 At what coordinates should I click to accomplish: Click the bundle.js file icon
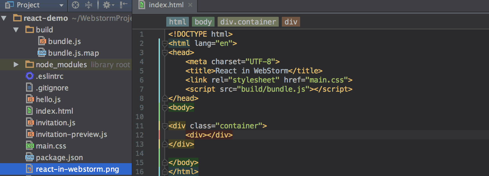tap(42, 41)
